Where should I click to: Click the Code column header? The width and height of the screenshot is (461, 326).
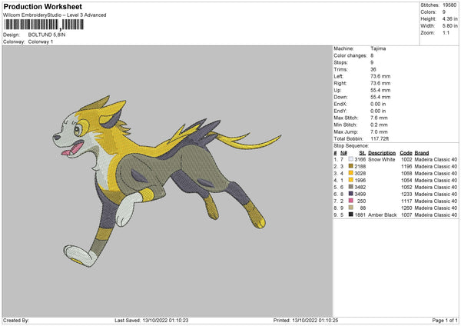pyautogui.click(x=406, y=153)
